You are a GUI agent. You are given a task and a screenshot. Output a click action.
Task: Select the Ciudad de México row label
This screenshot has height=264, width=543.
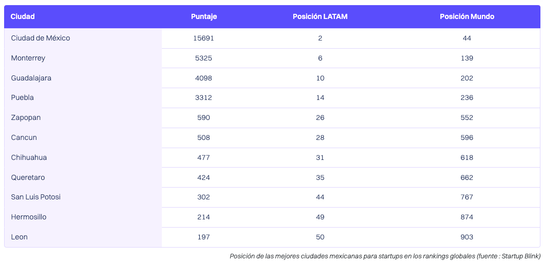(41, 38)
